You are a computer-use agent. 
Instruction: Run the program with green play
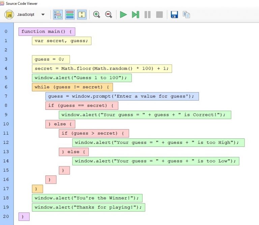pyautogui.click(x=123, y=15)
